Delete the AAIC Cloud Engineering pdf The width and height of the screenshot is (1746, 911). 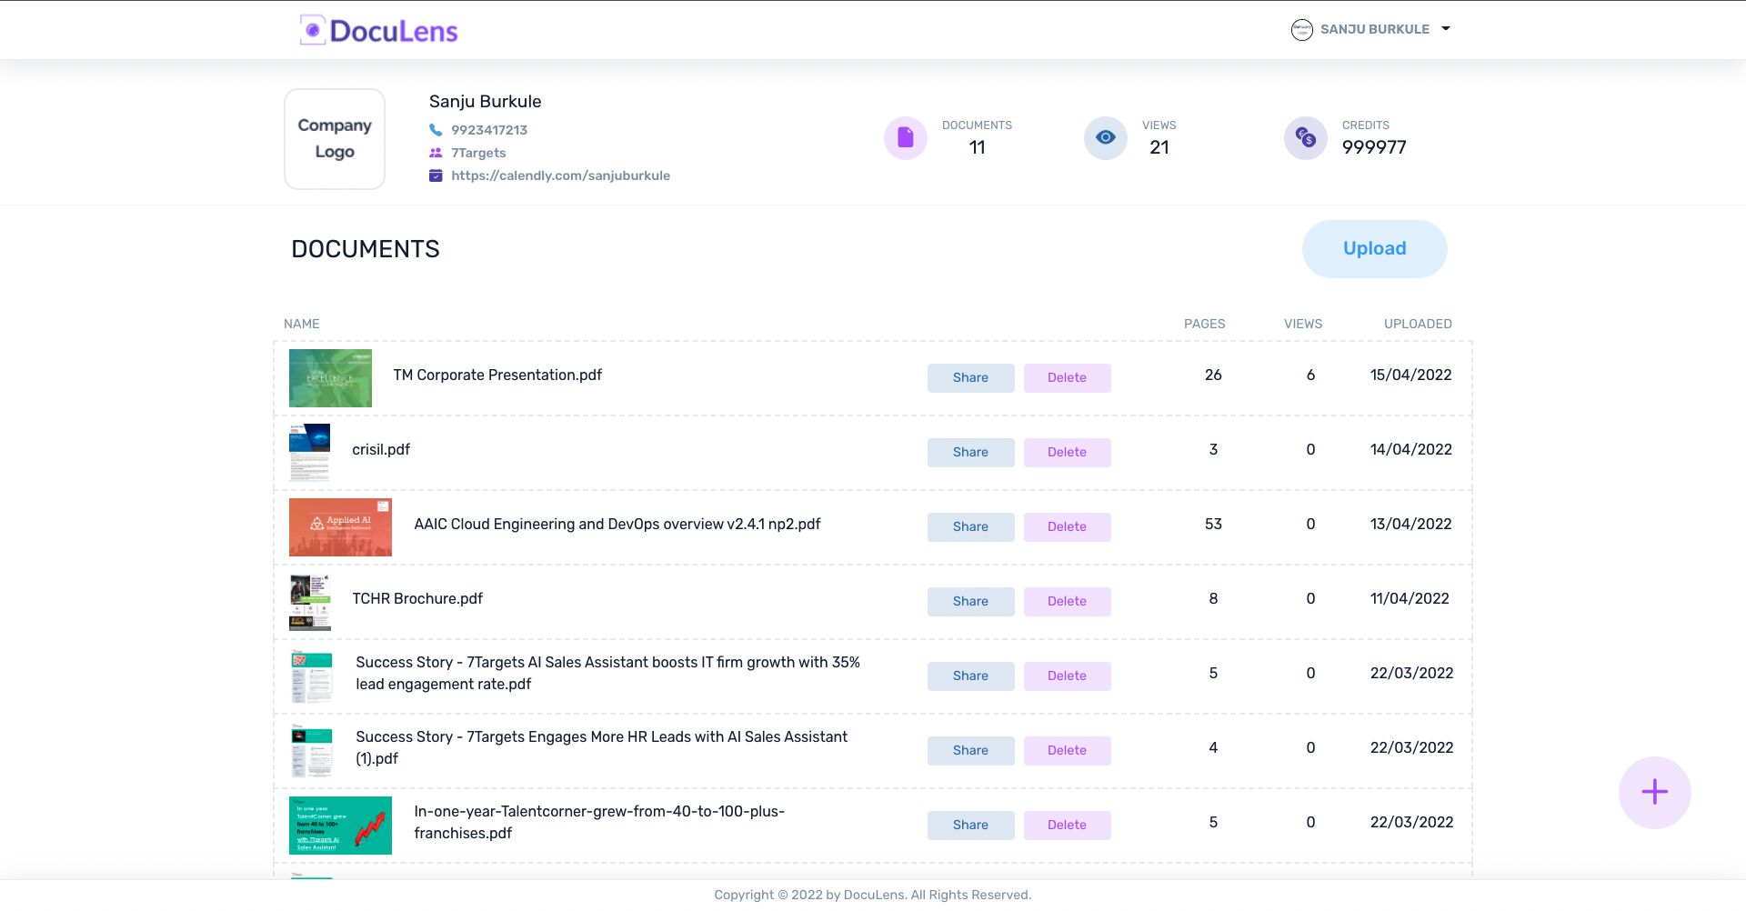[x=1067, y=527]
